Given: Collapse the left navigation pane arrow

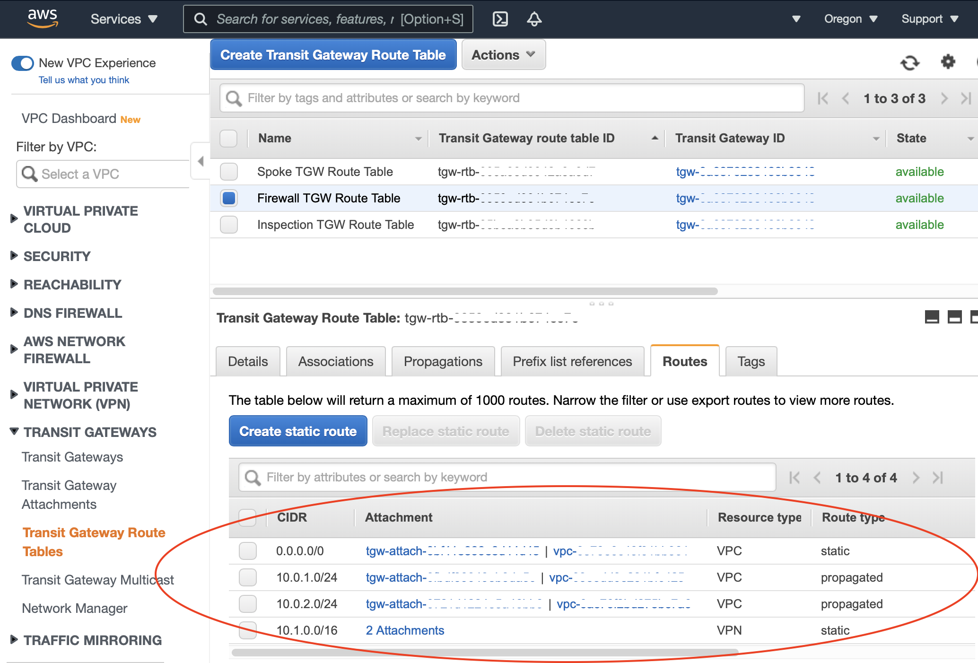Looking at the screenshot, I should coord(201,161).
